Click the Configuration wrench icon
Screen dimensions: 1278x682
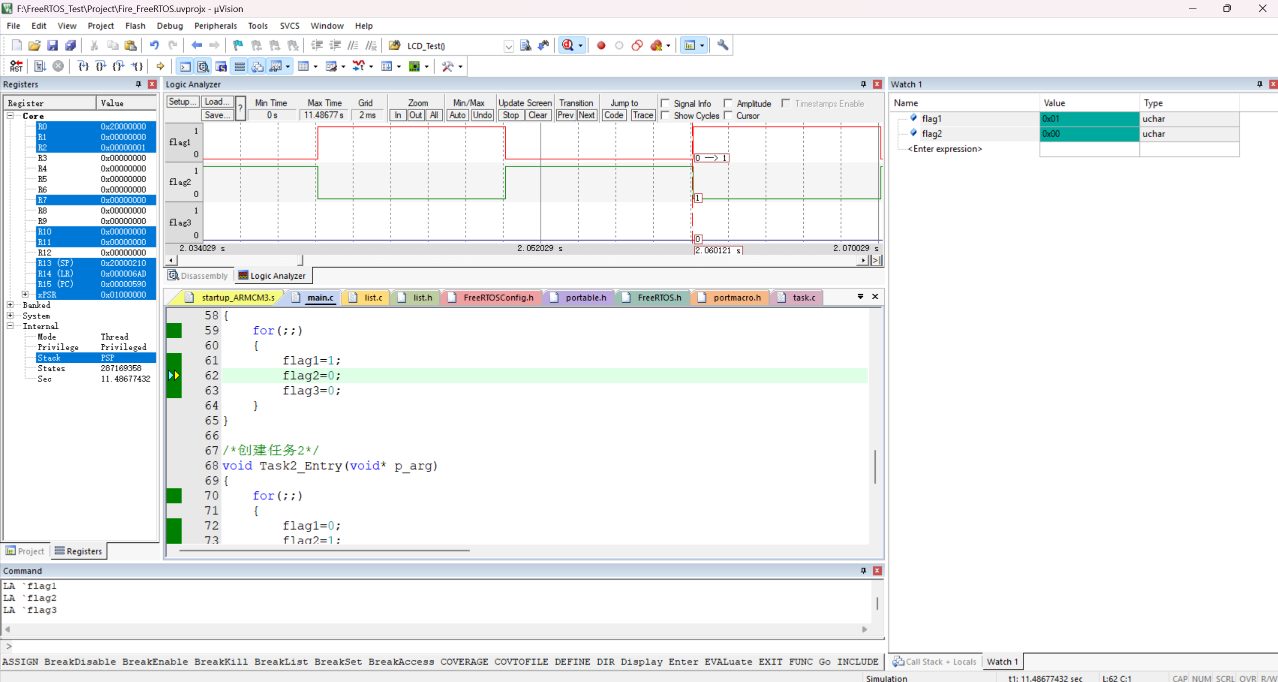(723, 46)
